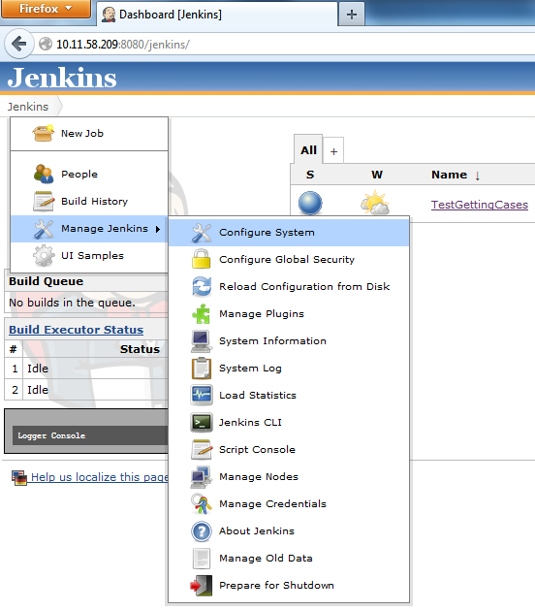
Task: Click the S status column header
Action: 310,175
